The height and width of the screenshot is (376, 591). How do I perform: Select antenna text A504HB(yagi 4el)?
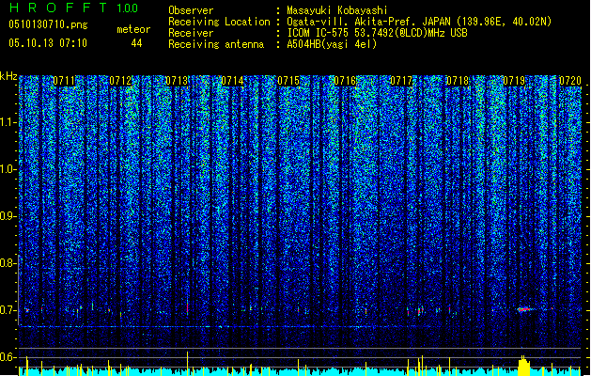(x=332, y=44)
